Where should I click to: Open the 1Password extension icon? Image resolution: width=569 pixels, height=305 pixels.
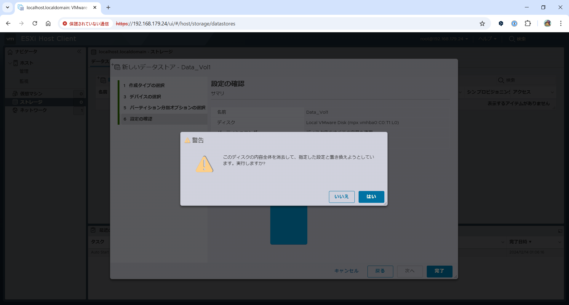pos(514,23)
